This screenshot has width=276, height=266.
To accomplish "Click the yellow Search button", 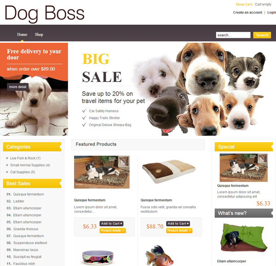I will pyautogui.click(x=262, y=35).
